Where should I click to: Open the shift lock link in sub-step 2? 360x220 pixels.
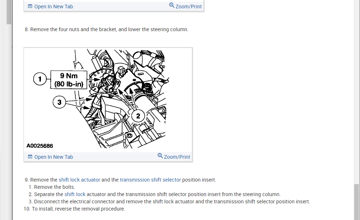pos(75,194)
